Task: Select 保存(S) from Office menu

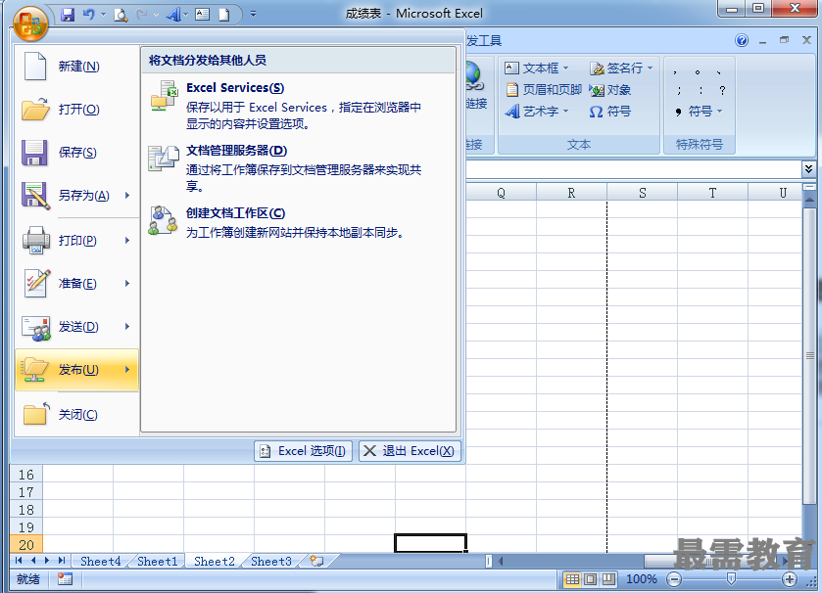Action: tap(77, 153)
